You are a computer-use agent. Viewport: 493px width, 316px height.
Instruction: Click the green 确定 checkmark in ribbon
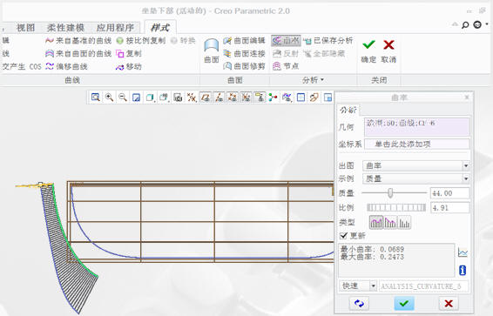(368, 45)
